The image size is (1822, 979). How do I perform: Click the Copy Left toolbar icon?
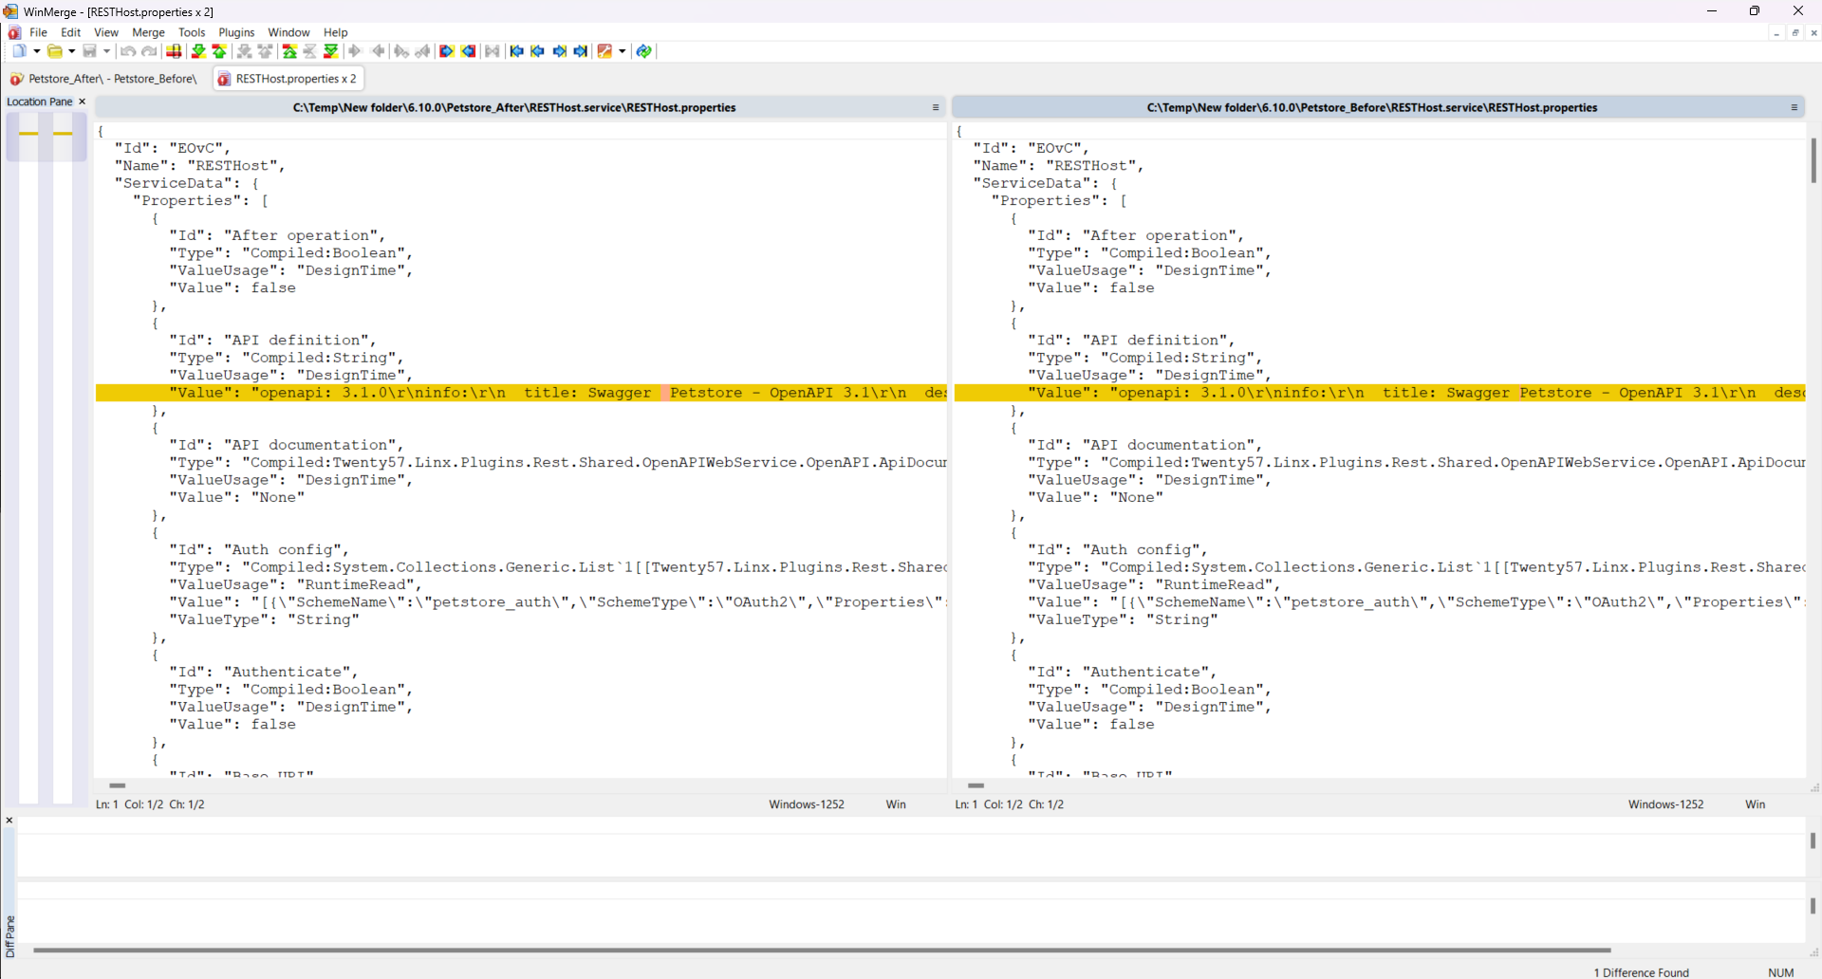(x=378, y=51)
